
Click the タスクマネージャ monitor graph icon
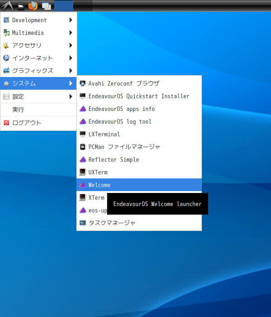pos(83,223)
